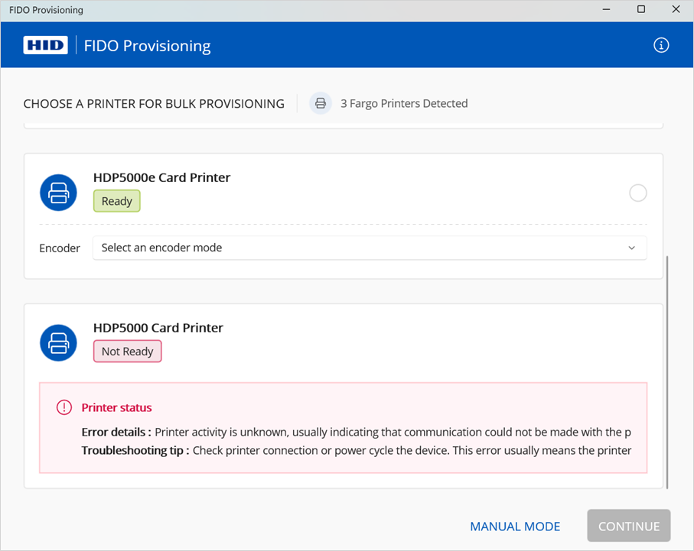Viewport: 694px width, 551px height.
Task: Click the Troubleshooting tip message text
Action: pyautogui.click(x=412, y=450)
